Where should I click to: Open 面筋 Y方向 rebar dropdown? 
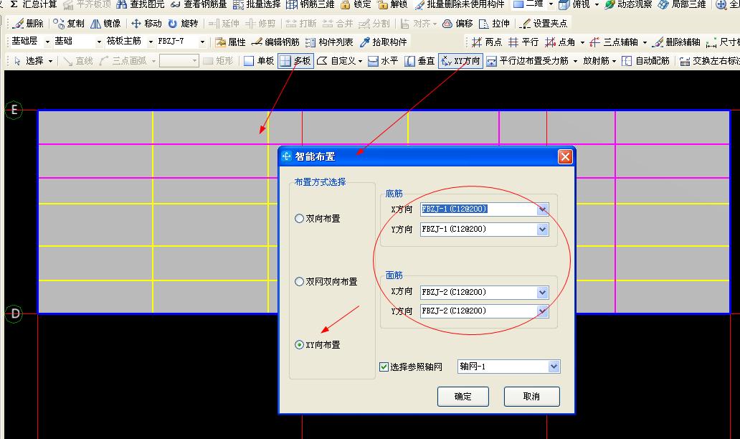pyautogui.click(x=542, y=311)
